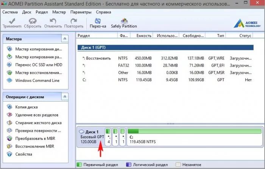The image size is (265, 169).
Task: Click the Нет status cell
Action: pyautogui.click(x=248, y=80)
